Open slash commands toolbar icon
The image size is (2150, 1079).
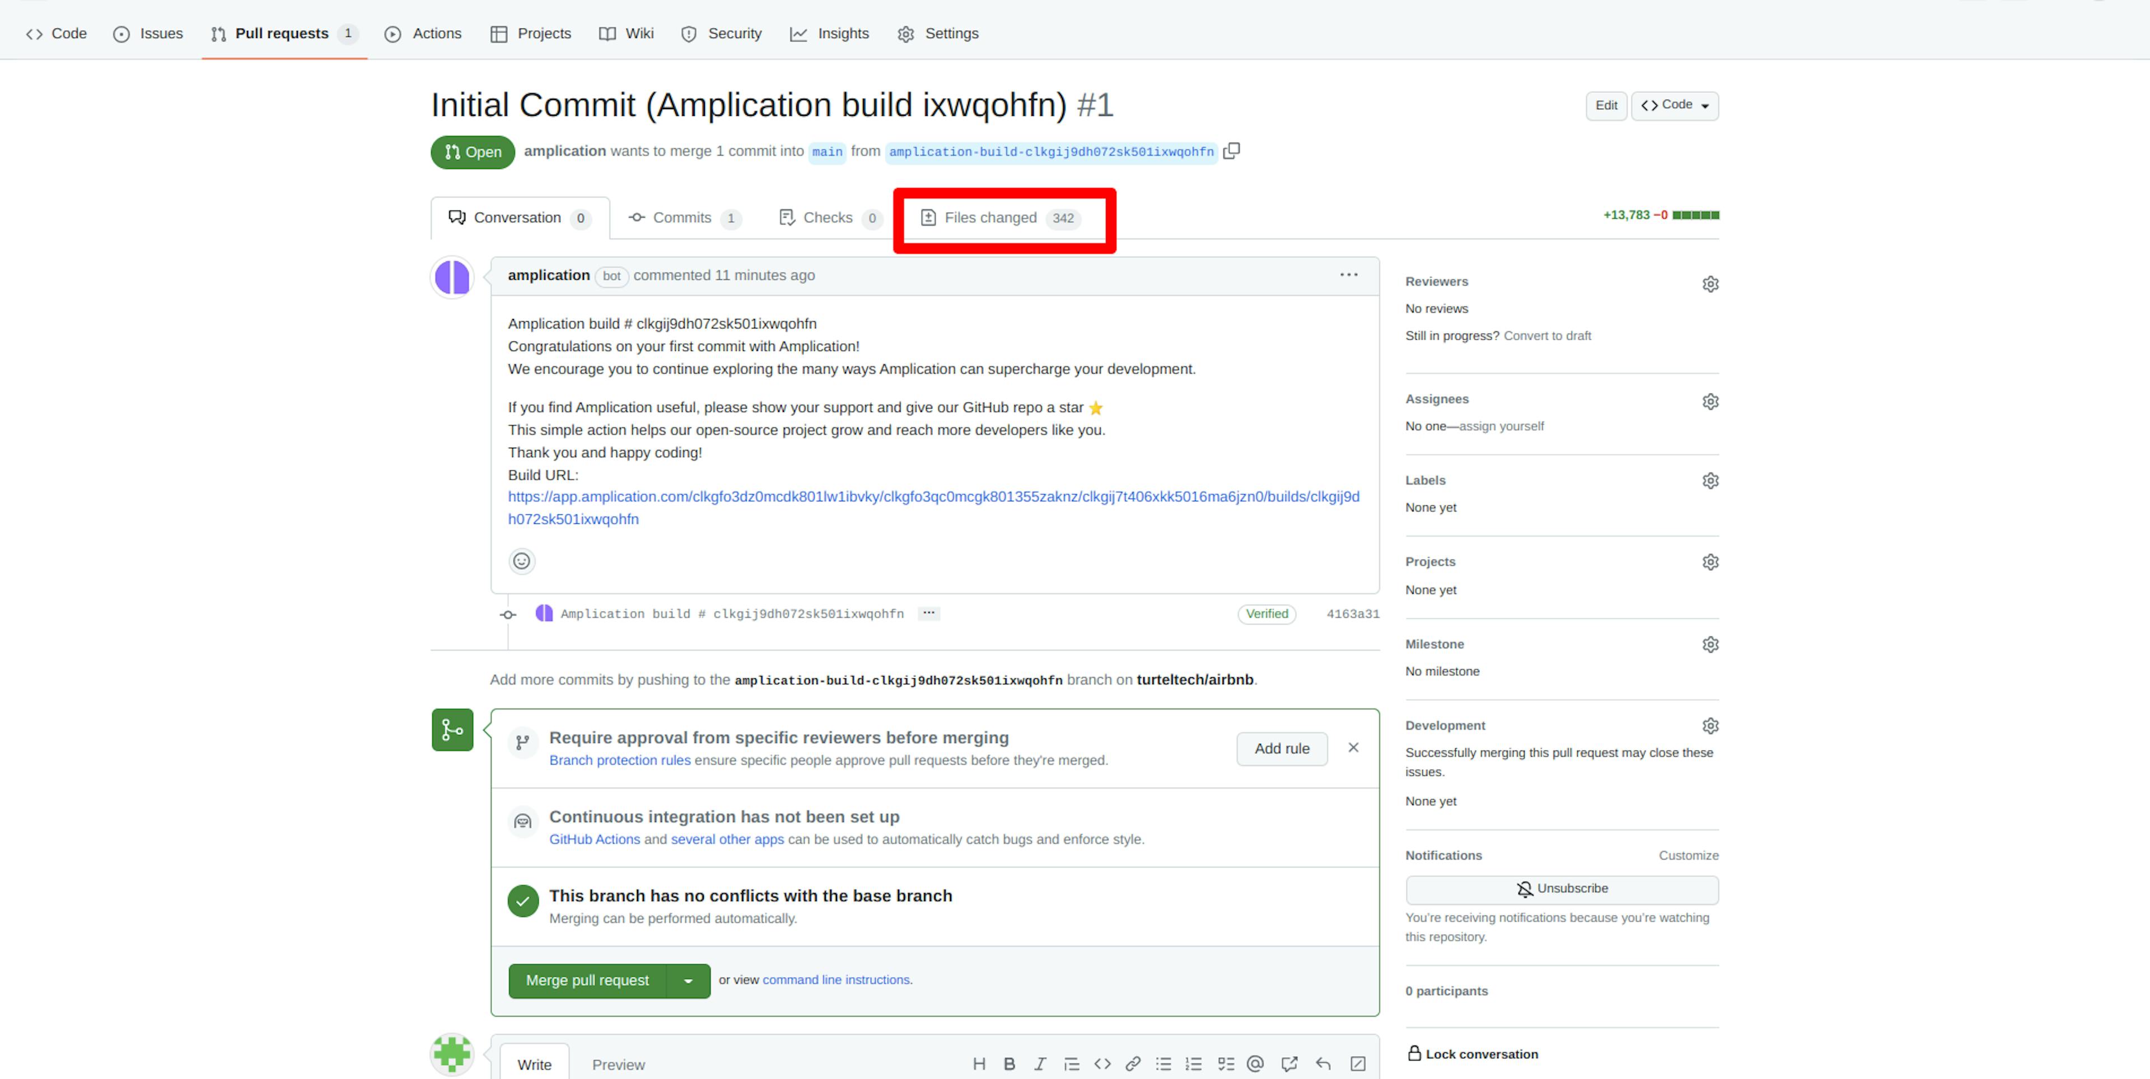click(x=1358, y=1064)
